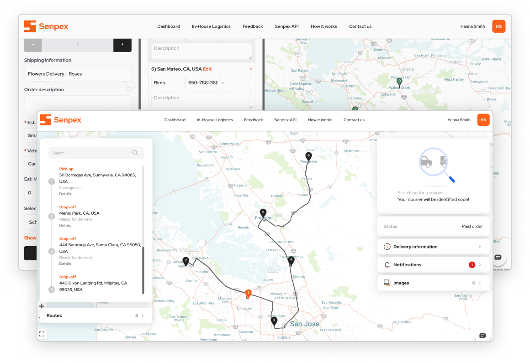This screenshot has height=362, width=530.
Task: Click map marker 5 at Fremont
Action: coord(263,212)
